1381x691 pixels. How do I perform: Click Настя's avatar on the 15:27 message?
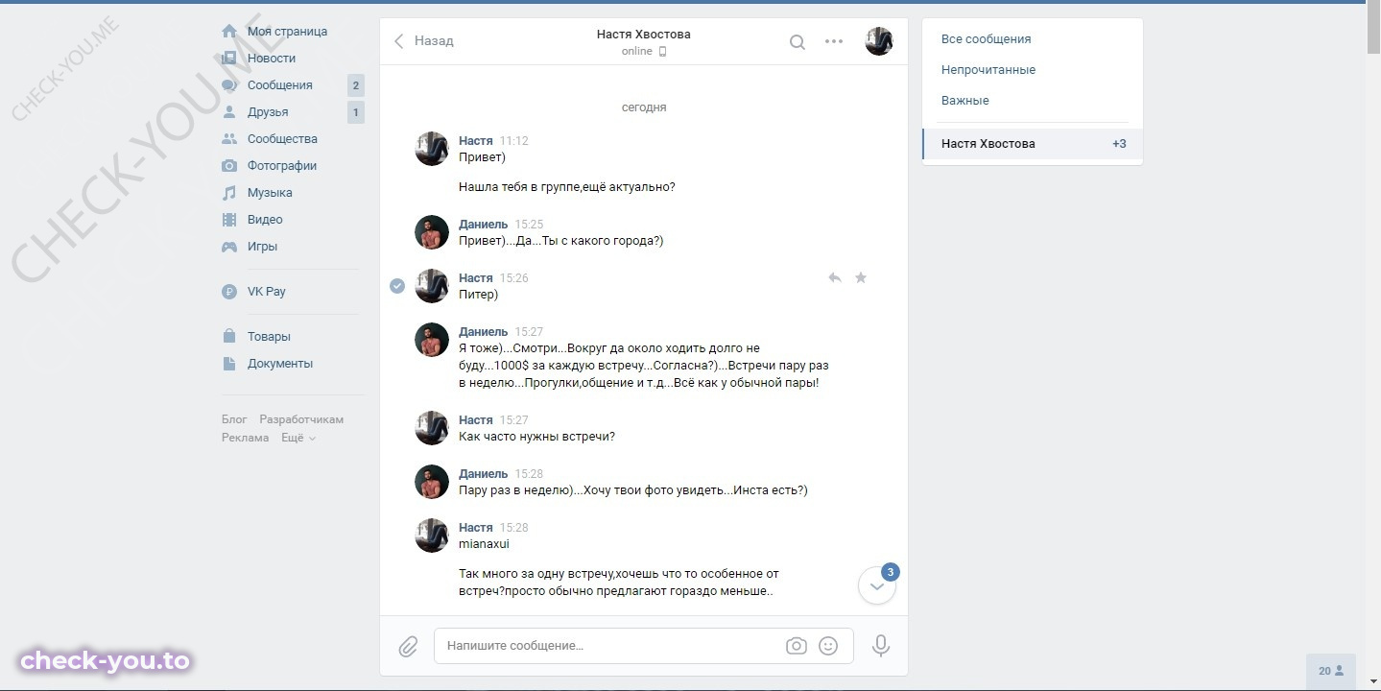point(432,428)
